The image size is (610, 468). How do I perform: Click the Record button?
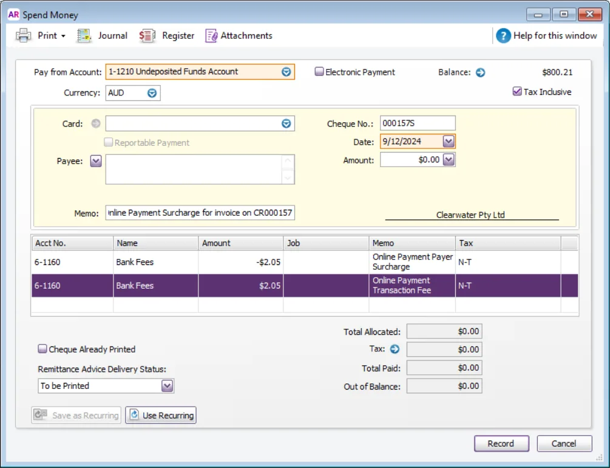(501, 444)
